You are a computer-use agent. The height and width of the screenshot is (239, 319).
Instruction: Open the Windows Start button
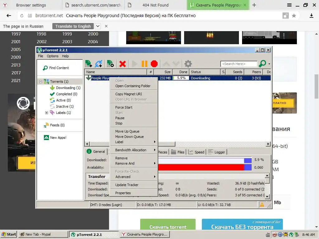pyautogui.click(x=9, y=234)
